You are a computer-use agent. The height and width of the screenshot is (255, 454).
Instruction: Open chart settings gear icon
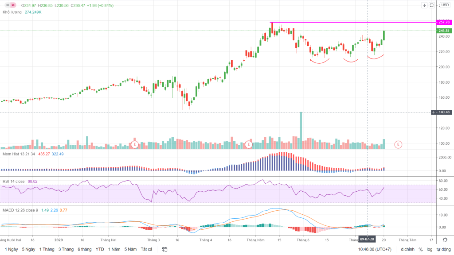pyautogui.click(x=445, y=240)
